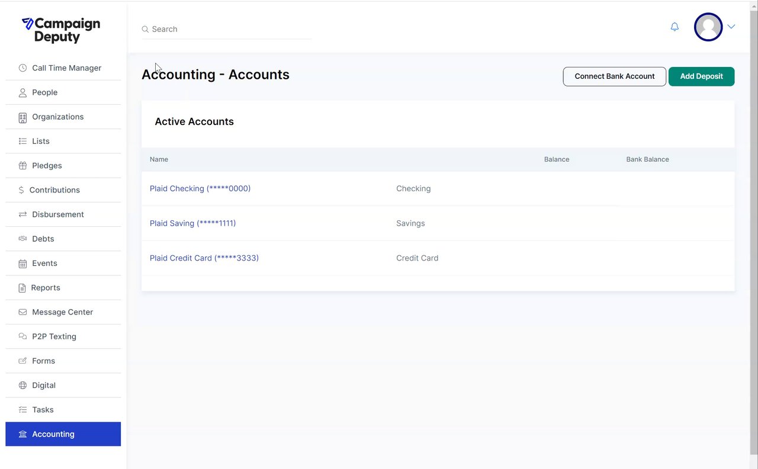Open the Plaid Checking account link

(200, 188)
